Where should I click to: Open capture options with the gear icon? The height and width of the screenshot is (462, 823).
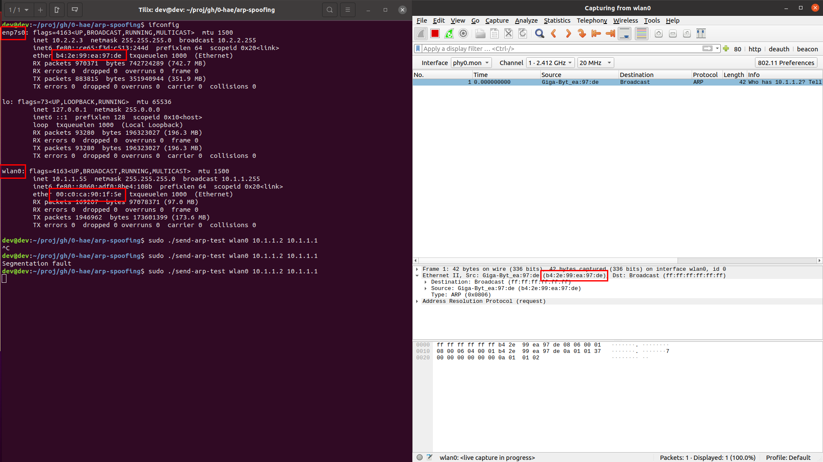pyautogui.click(x=463, y=33)
